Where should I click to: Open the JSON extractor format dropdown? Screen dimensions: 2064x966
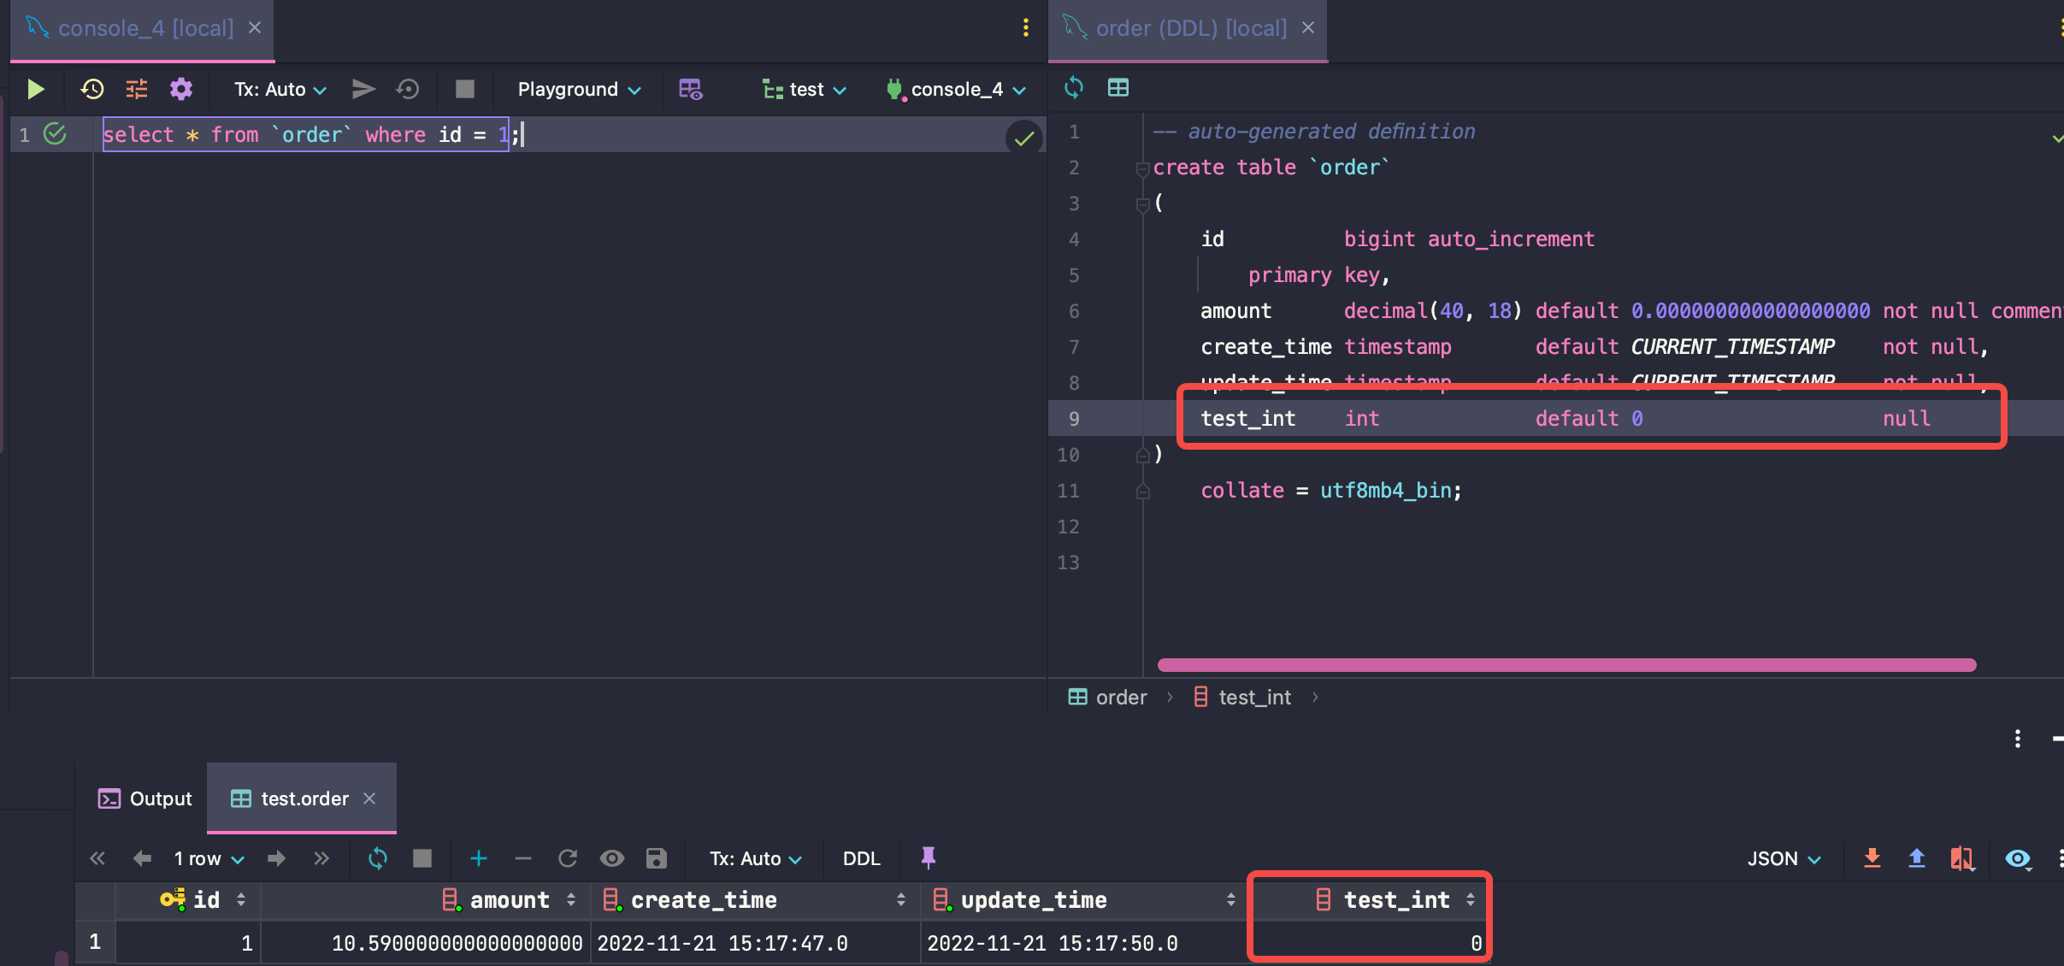(1783, 858)
